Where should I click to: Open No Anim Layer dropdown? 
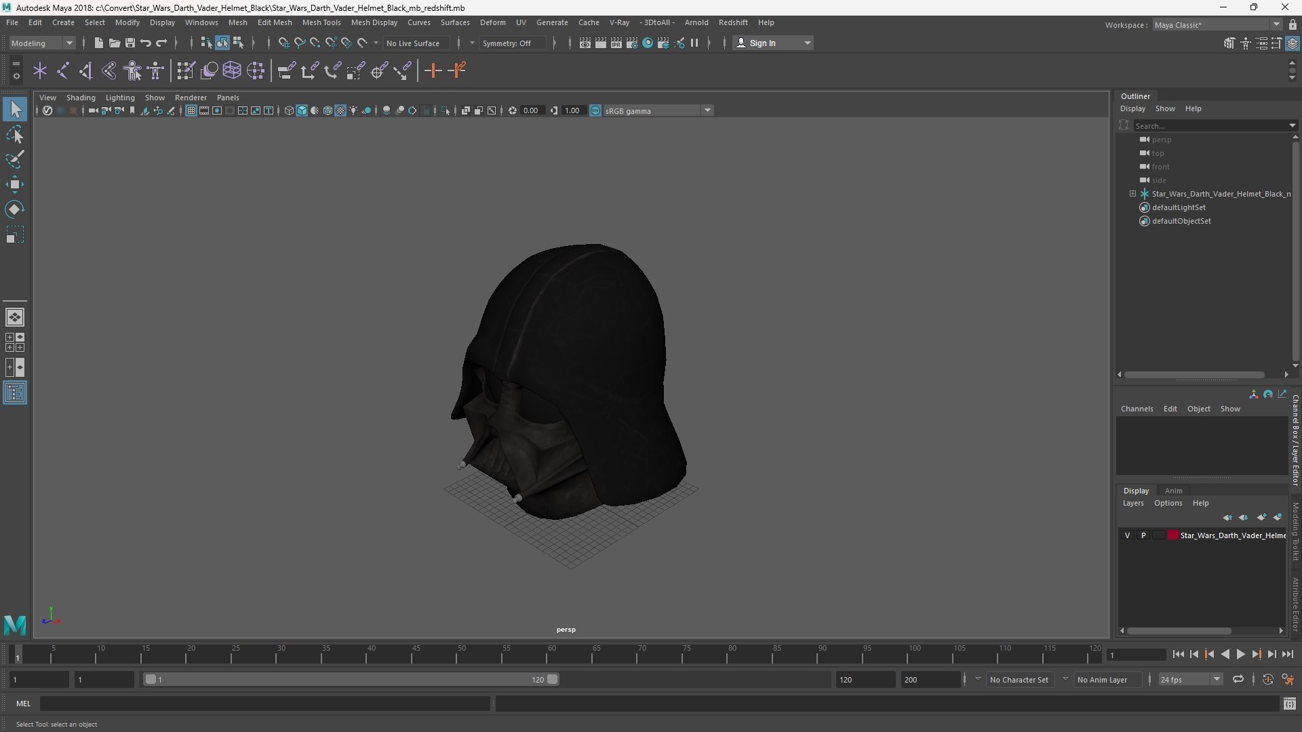click(x=1107, y=679)
